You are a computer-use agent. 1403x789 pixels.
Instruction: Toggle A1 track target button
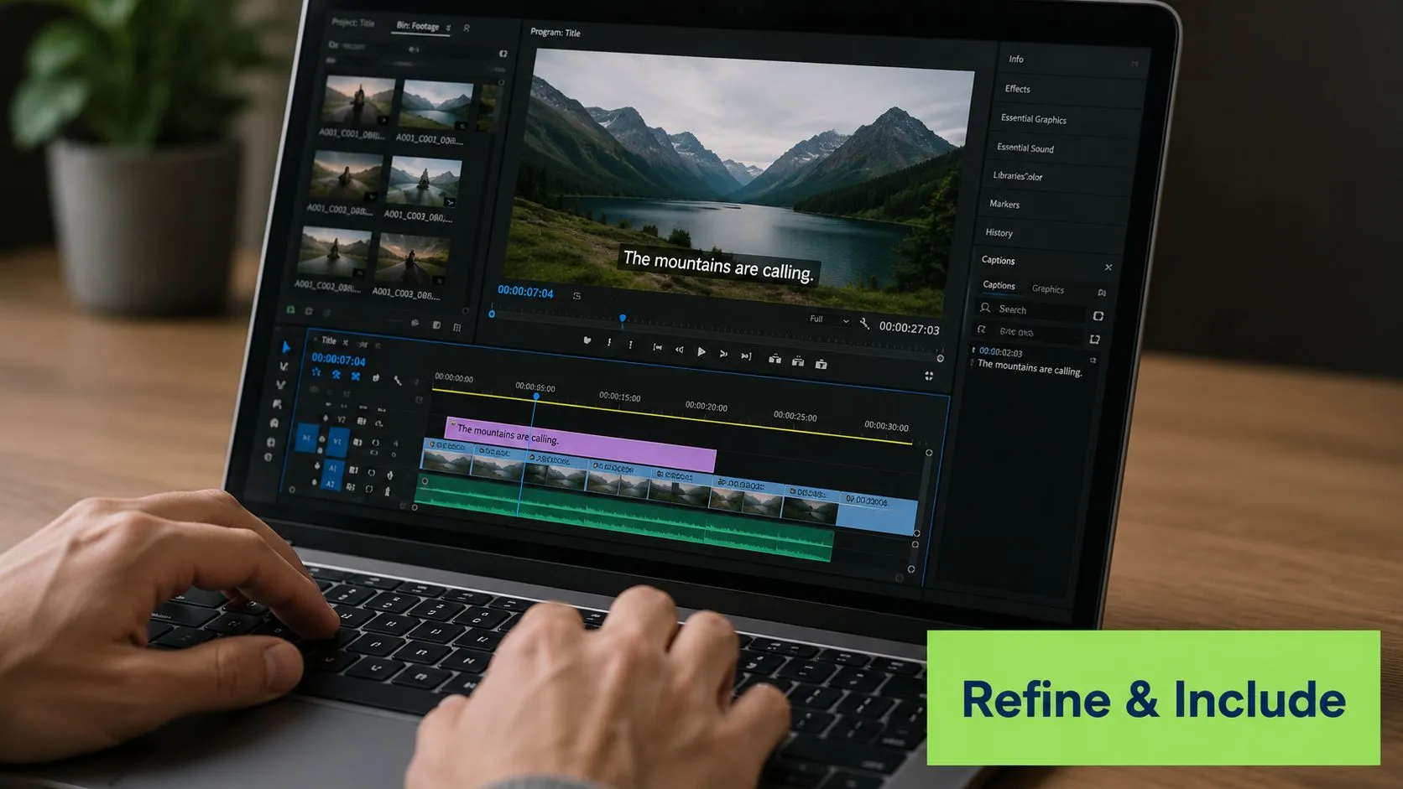[333, 468]
